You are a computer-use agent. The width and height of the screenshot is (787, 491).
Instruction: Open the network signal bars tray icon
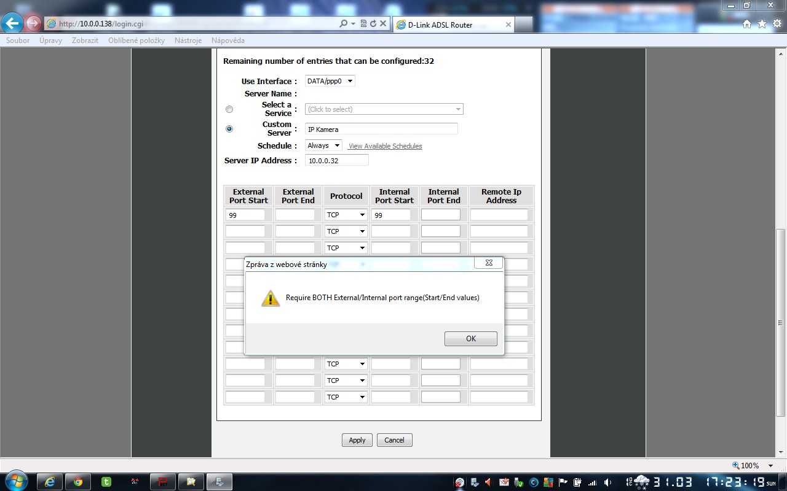[593, 482]
